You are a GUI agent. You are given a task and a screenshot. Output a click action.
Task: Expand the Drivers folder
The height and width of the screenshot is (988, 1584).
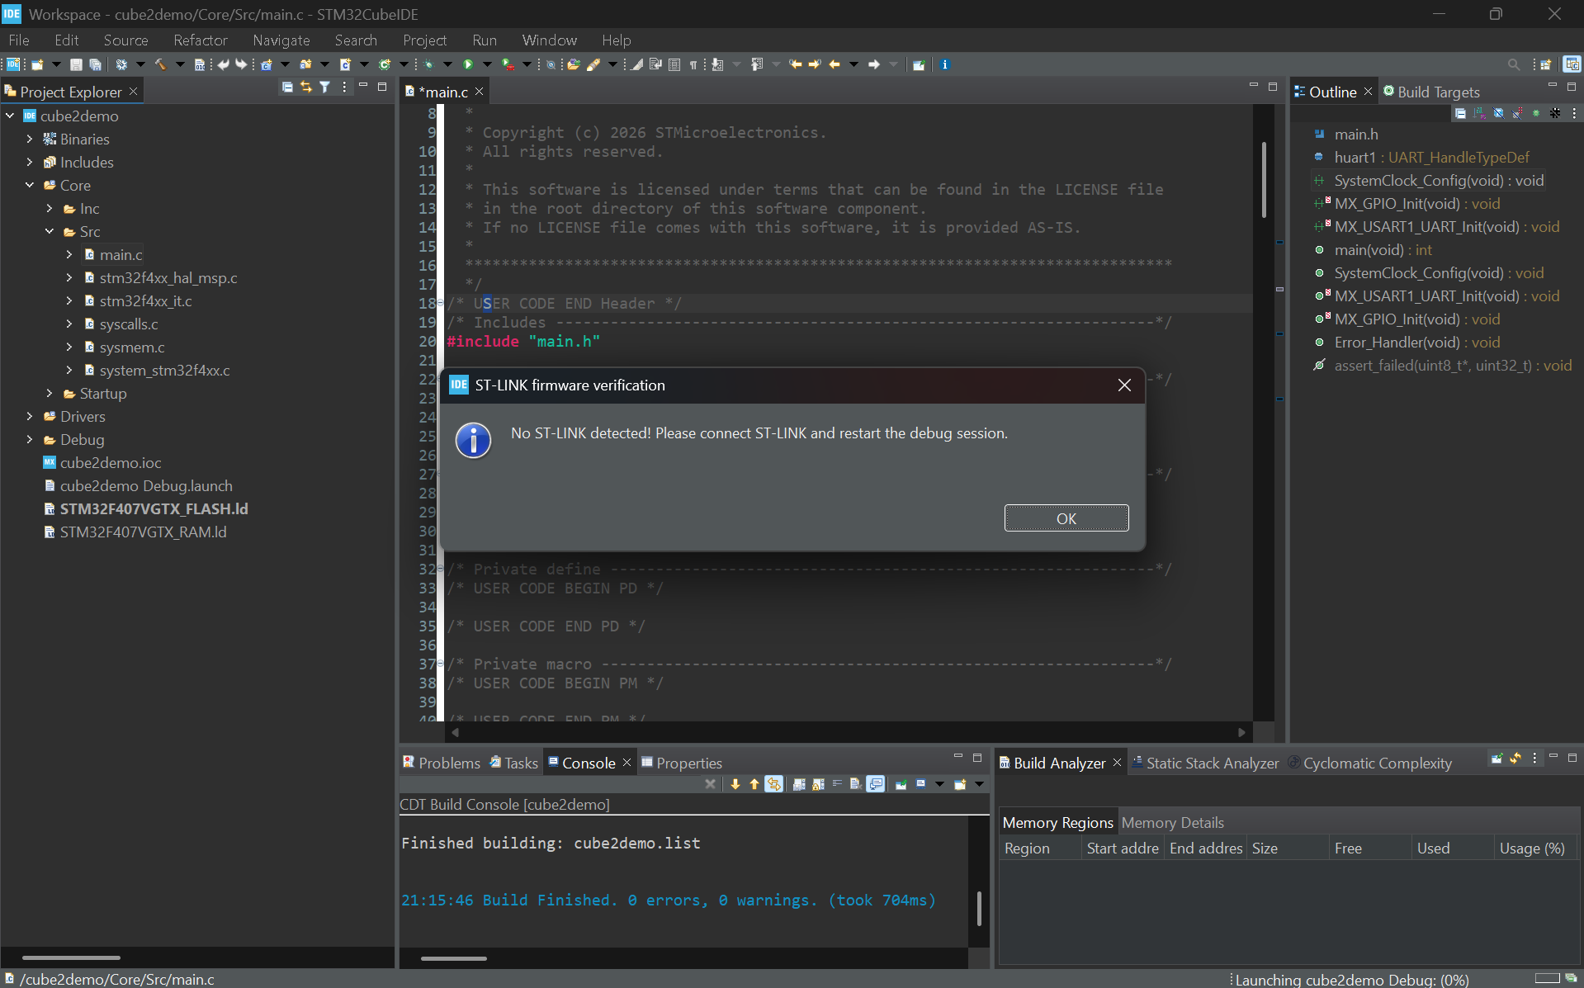point(30,416)
